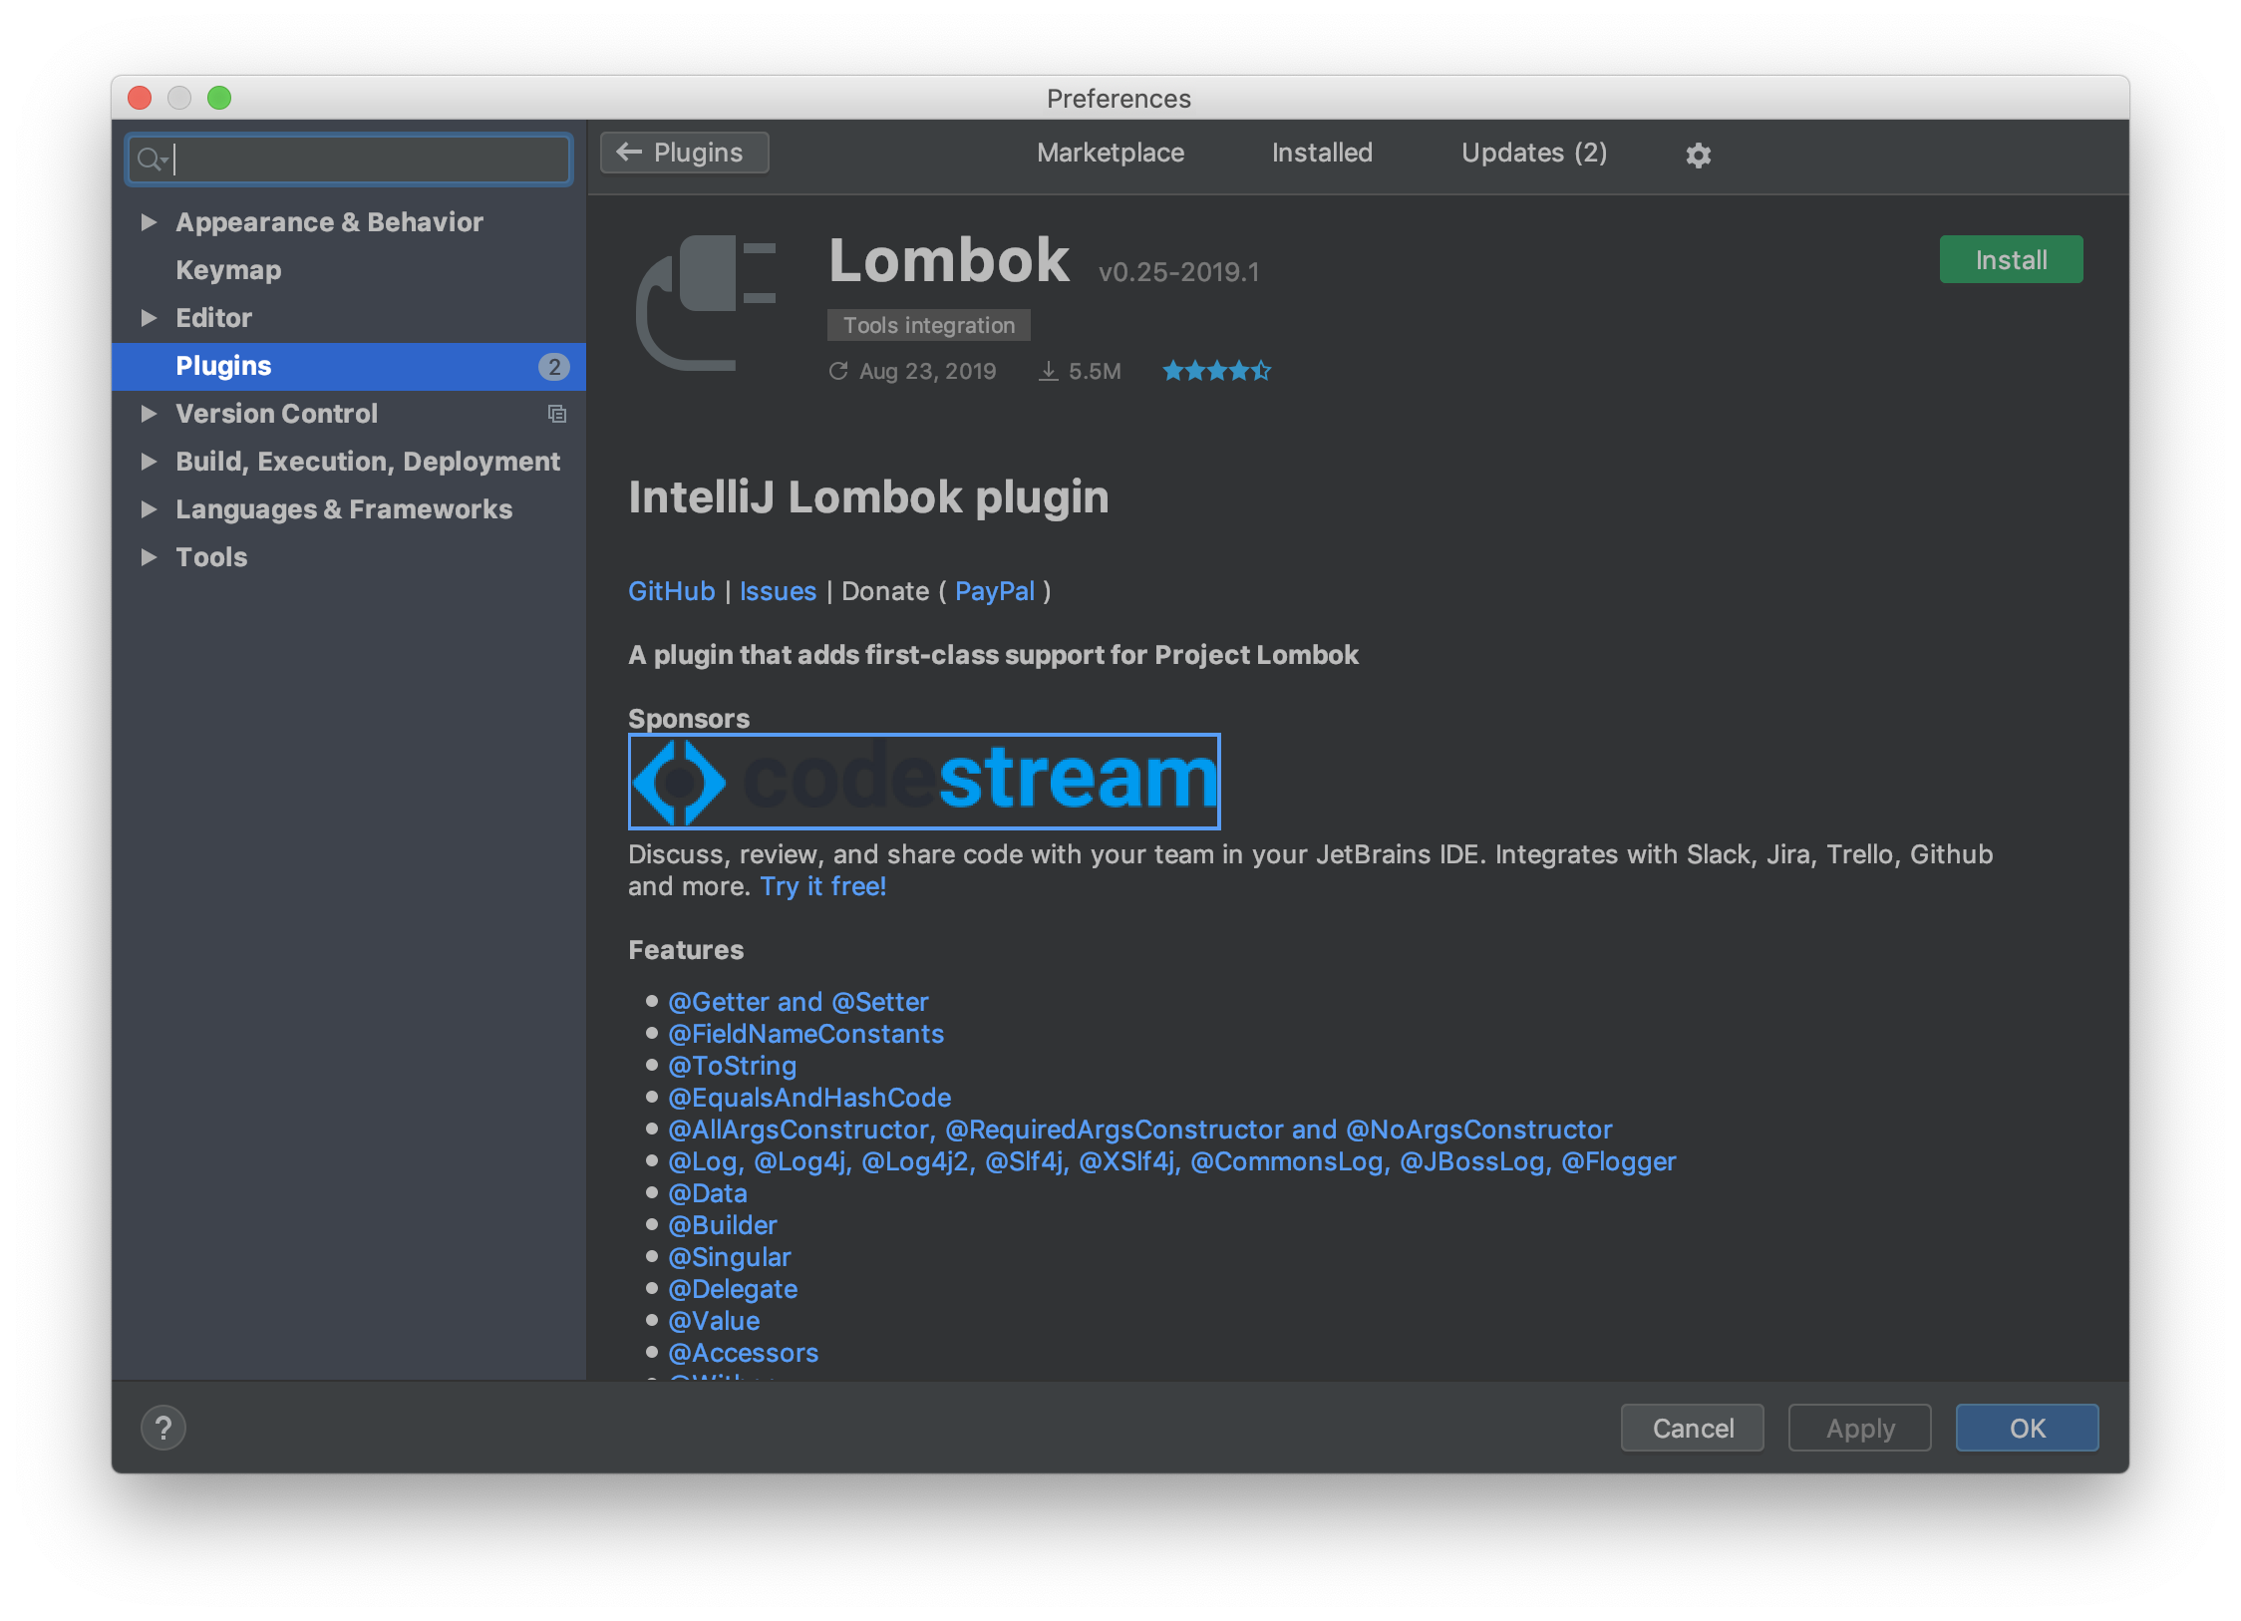This screenshot has height=1621, width=2241.
Task: Click the help question mark icon
Action: coord(163,1428)
